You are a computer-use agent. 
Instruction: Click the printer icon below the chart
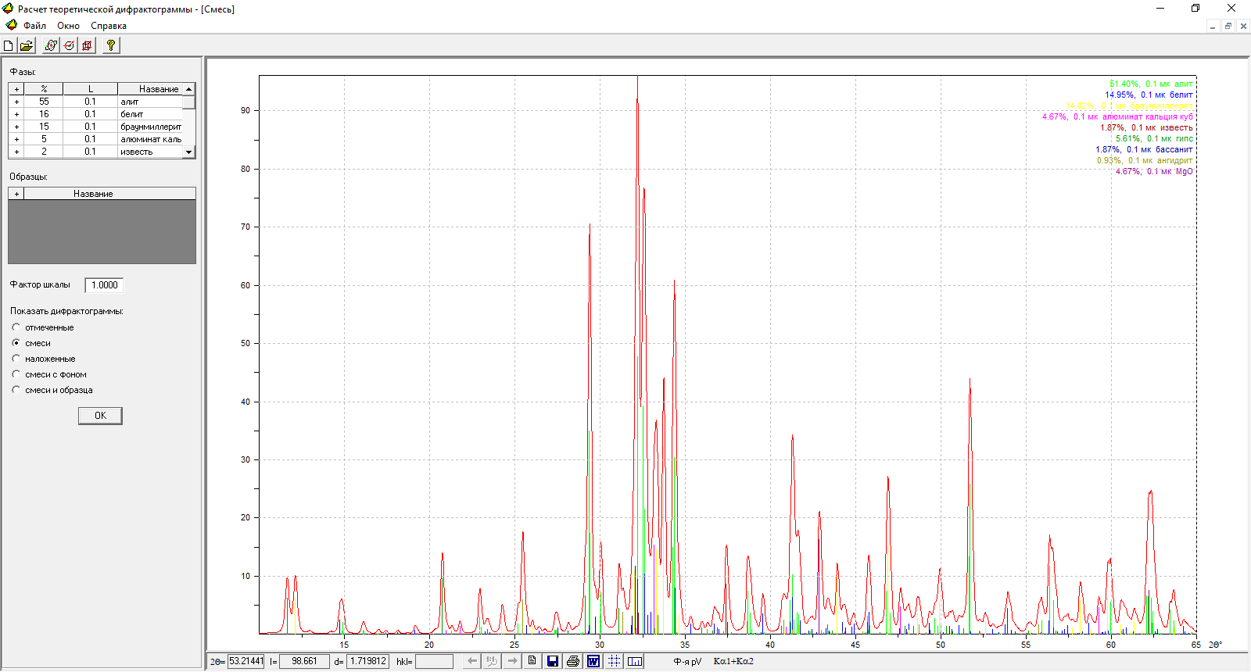coord(573,661)
